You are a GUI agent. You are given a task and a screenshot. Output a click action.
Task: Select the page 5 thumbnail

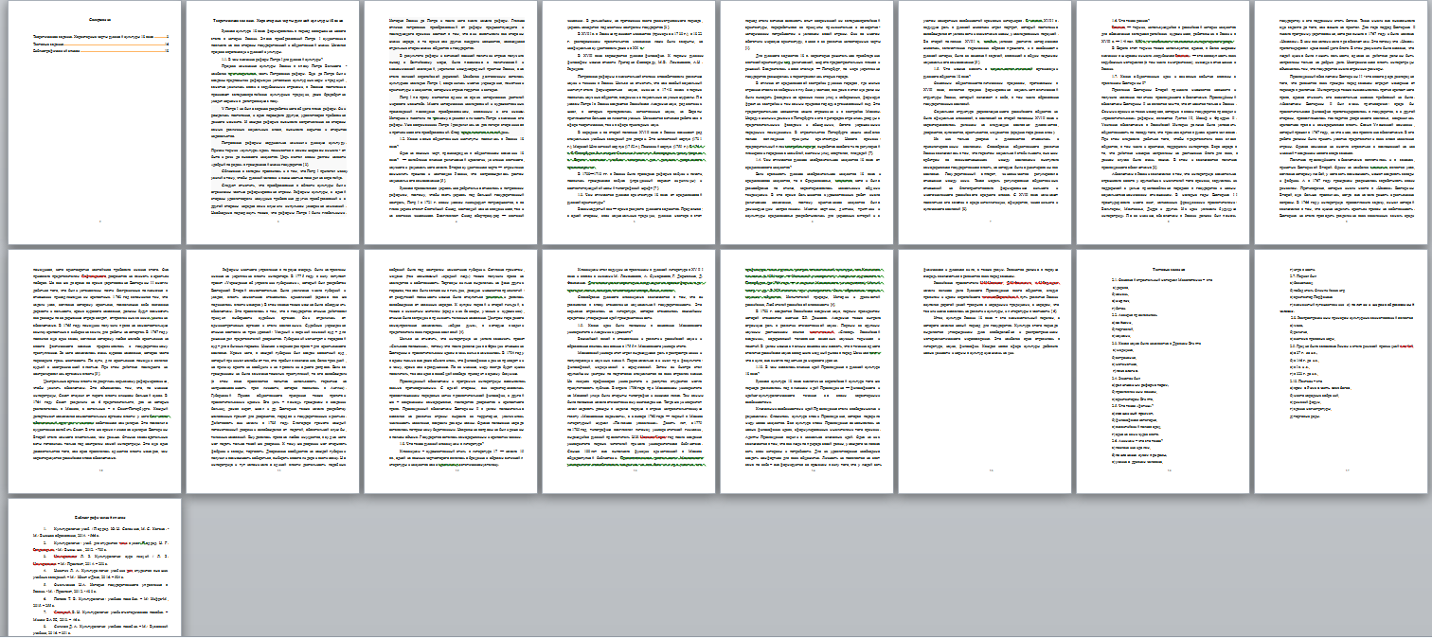(x=806, y=122)
